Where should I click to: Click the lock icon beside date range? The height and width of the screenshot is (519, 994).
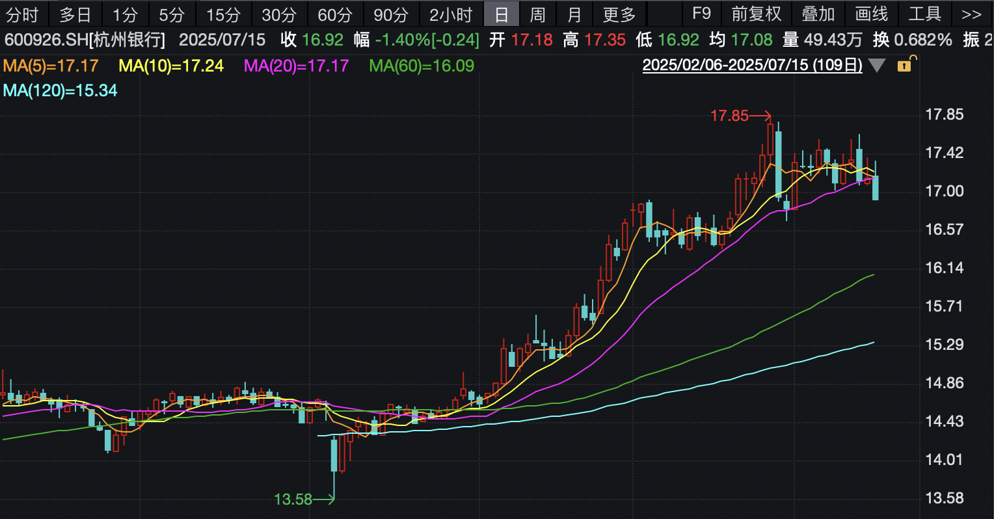point(905,64)
